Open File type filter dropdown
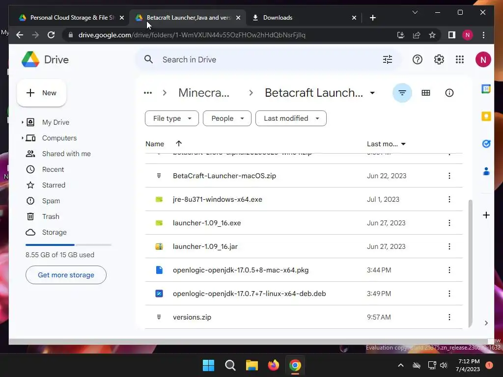The image size is (503, 377). 172,118
